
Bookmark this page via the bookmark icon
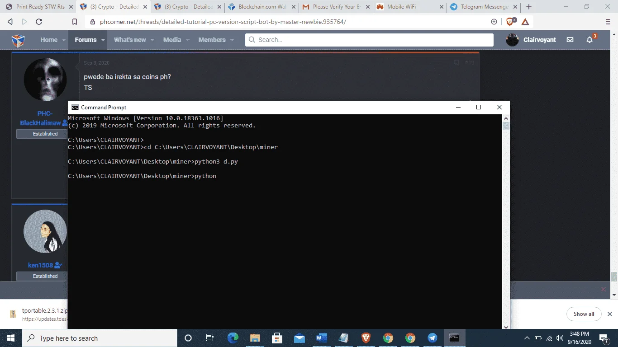pyautogui.click(x=75, y=22)
